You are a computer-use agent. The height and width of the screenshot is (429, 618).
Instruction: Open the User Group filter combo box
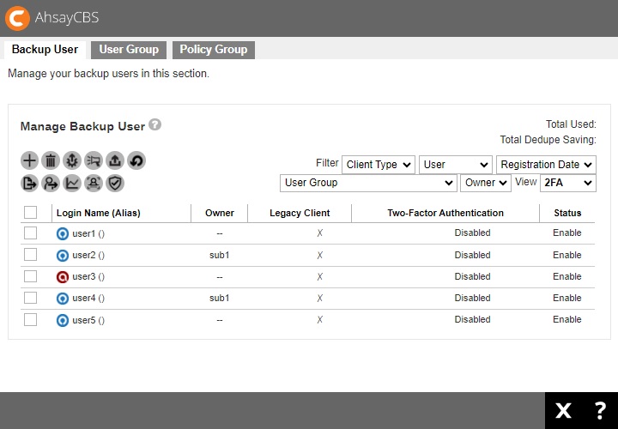(368, 183)
